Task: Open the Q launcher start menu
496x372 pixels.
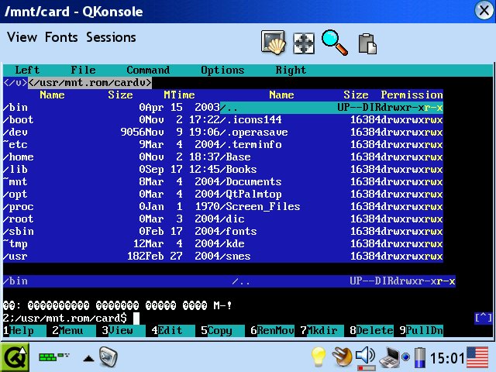Action: click(15, 357)
